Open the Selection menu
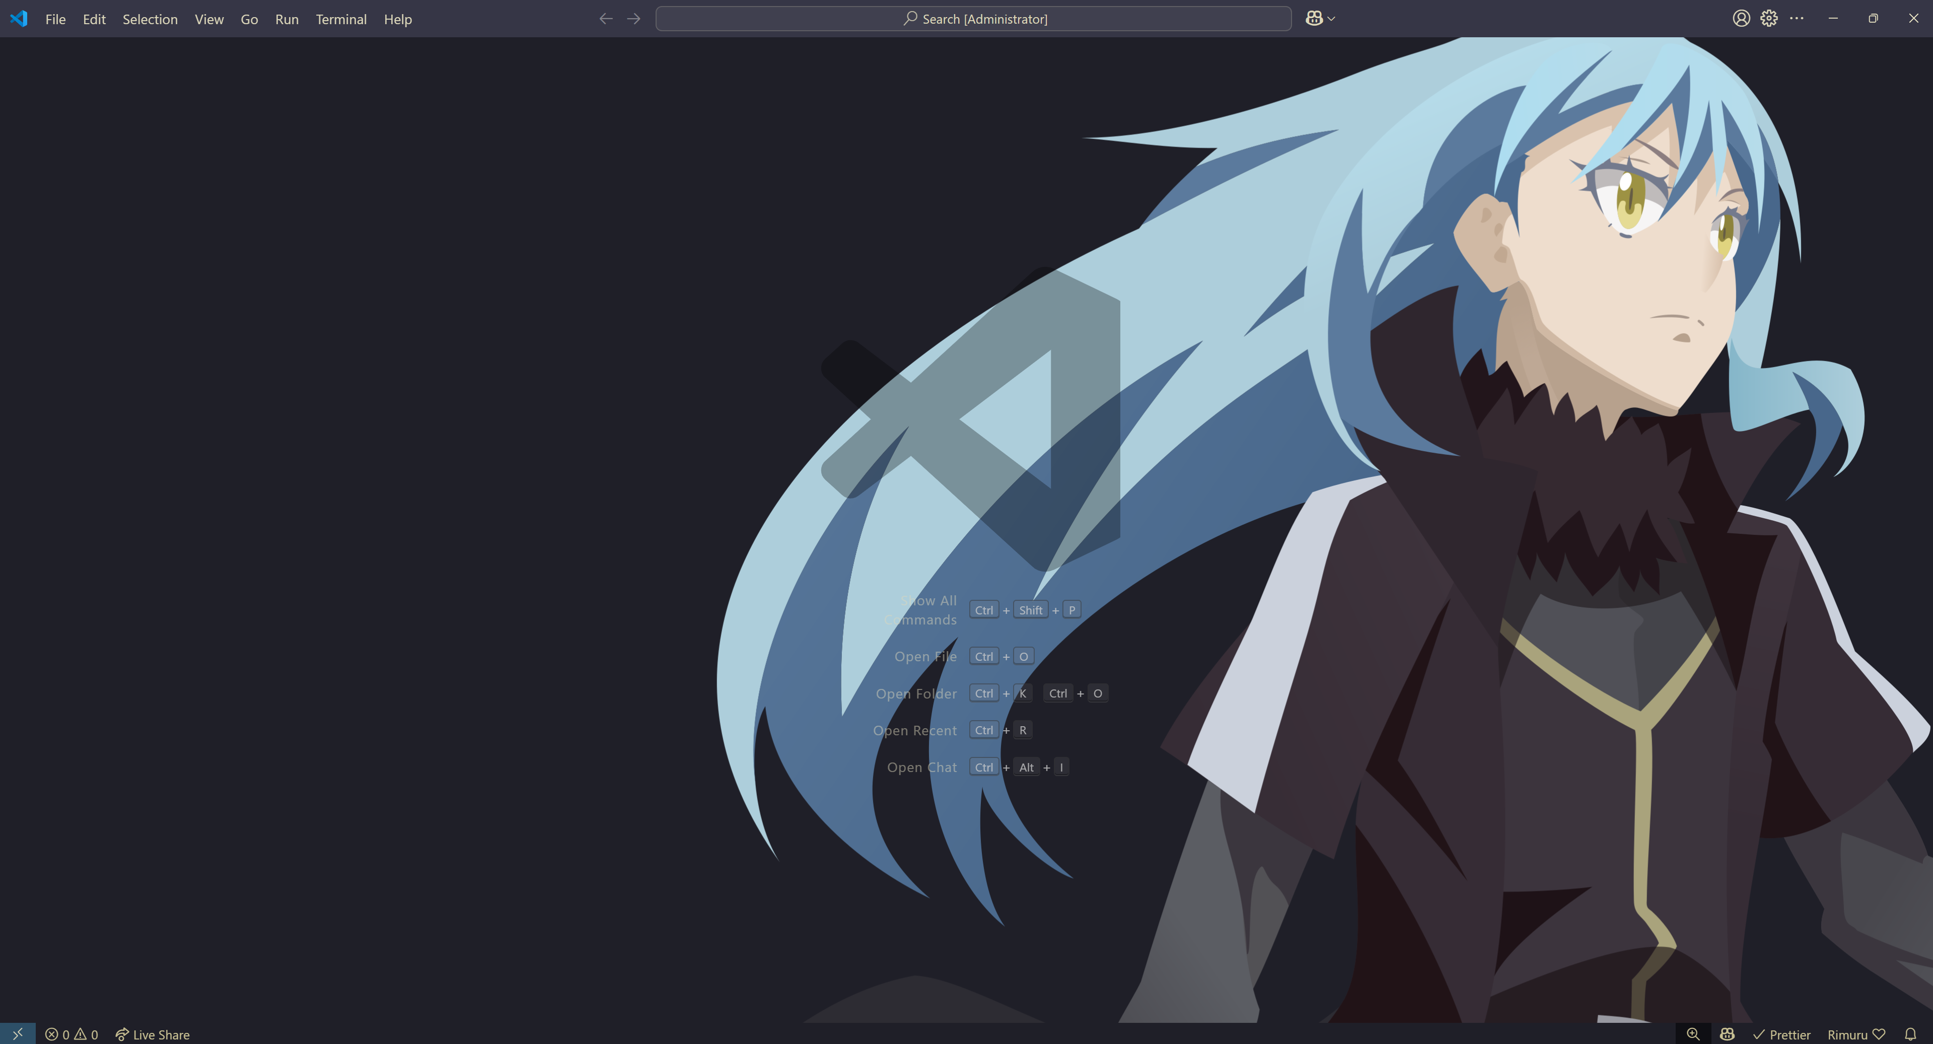The width and height of the screenshot is (1933, 1044). coord(150,19)
